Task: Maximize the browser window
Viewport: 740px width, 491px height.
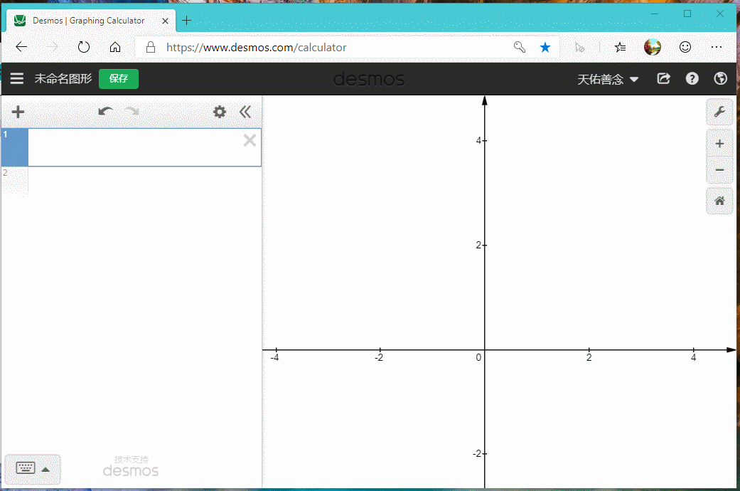Action: 687,14
